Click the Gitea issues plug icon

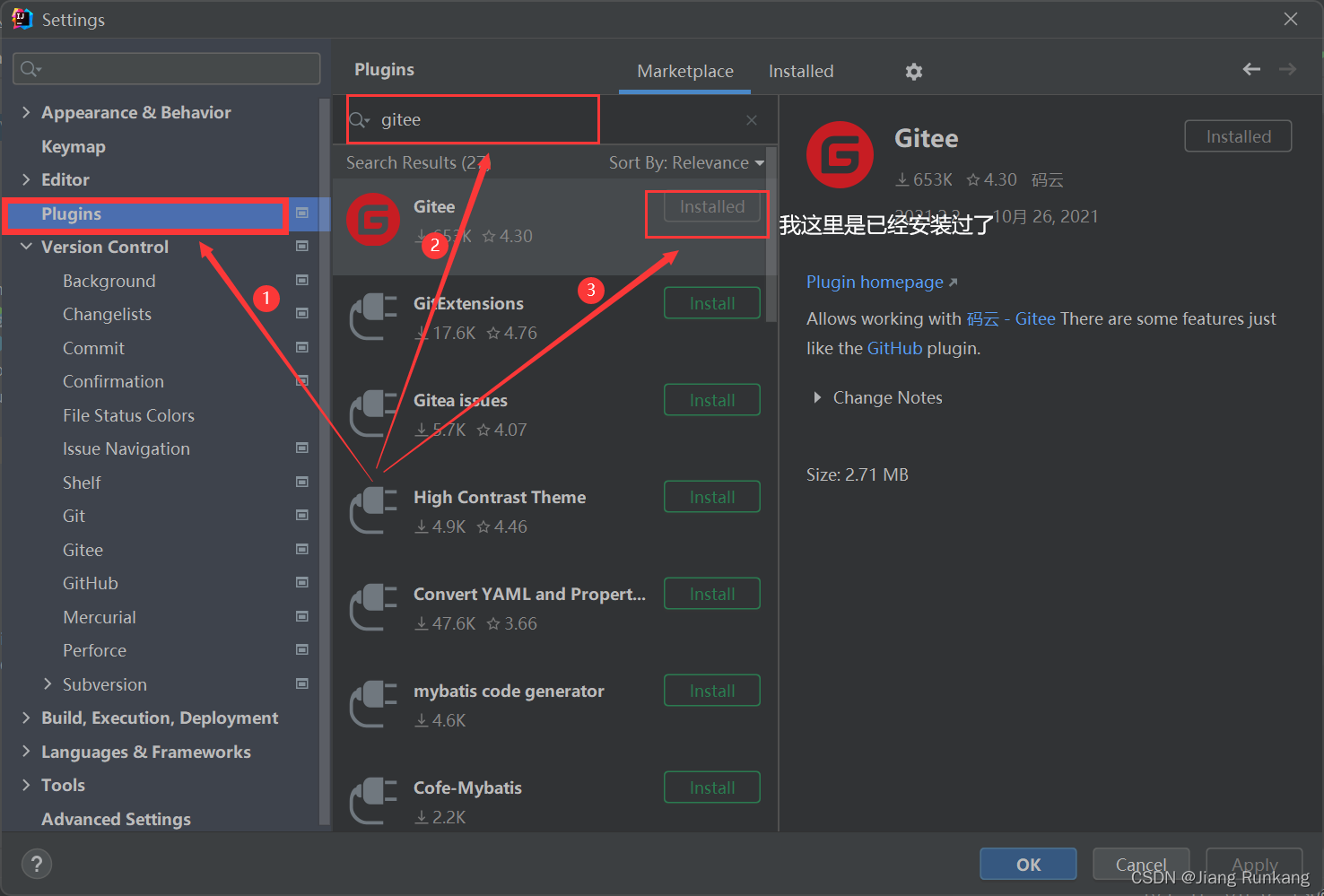[x=373, y=413]
